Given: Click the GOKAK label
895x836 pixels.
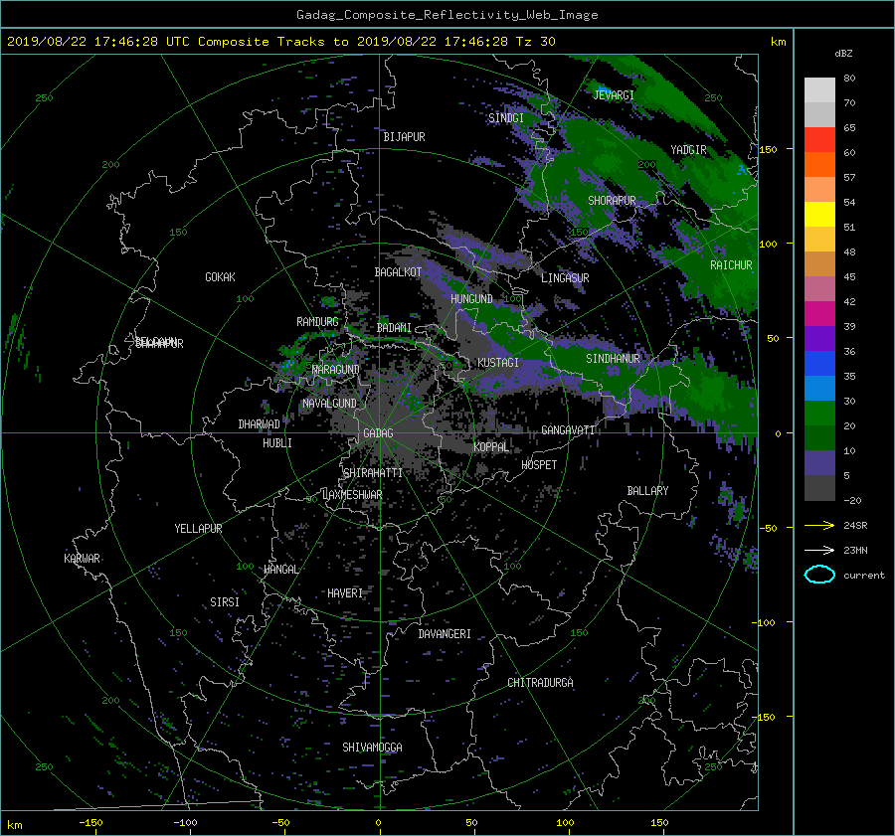Looking at the screenshot, I should click(x=220, y=277).
